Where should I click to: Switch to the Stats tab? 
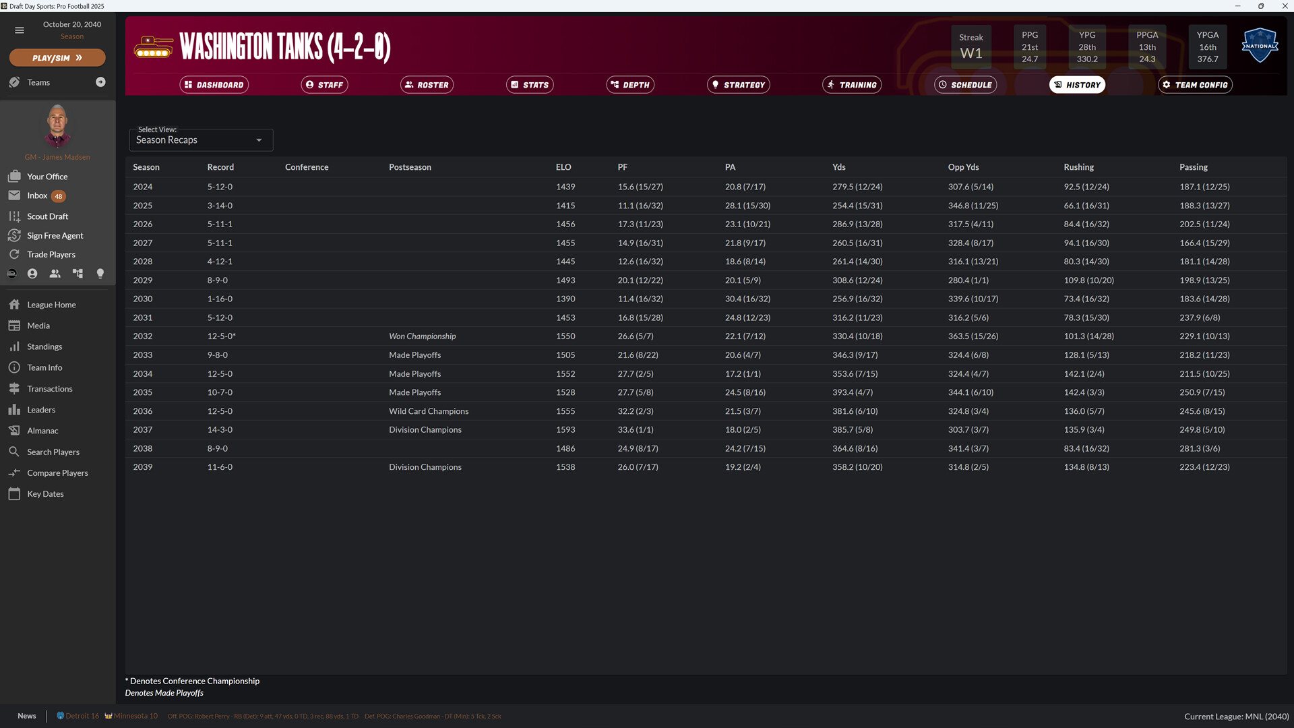point(530,84)
